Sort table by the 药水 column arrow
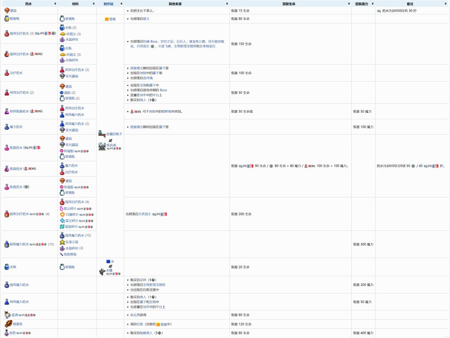The height and width of the screenshot is (338, 450). 55,4
